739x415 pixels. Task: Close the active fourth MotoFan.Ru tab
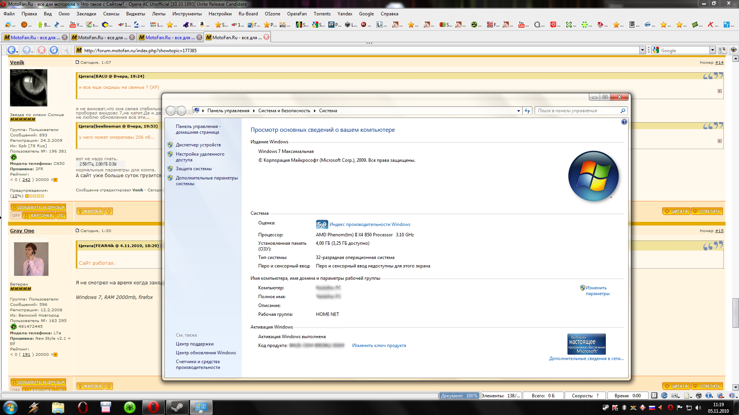coord(266,37)
